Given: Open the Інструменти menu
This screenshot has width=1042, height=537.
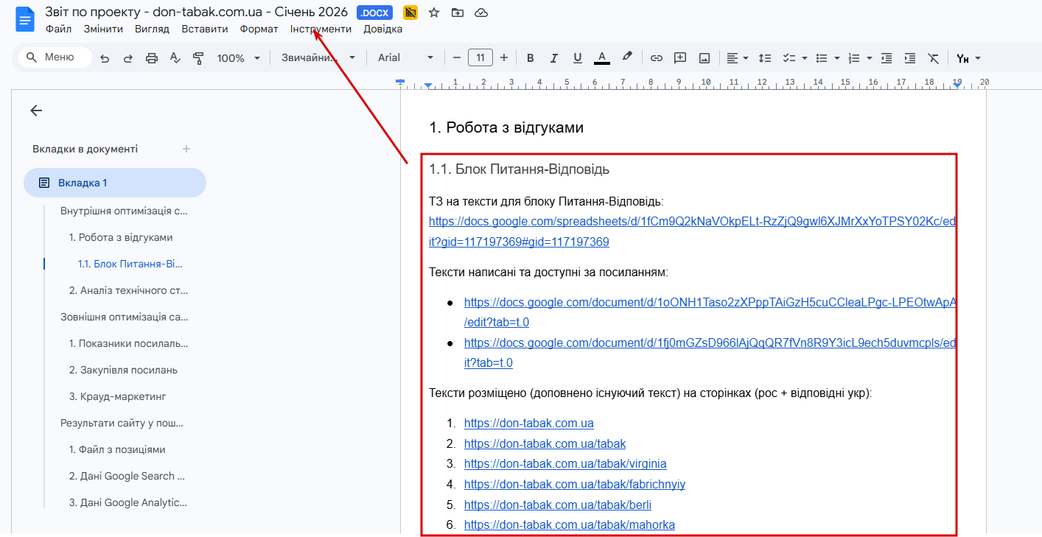Looking at the screenshot, I should click(321, 29).
